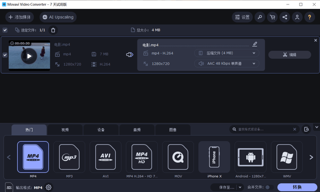Clear the format search with X

click(x=295, y=129)
